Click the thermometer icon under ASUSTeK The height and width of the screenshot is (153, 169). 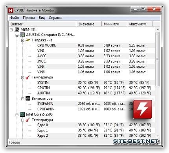[x=28, y=77]
